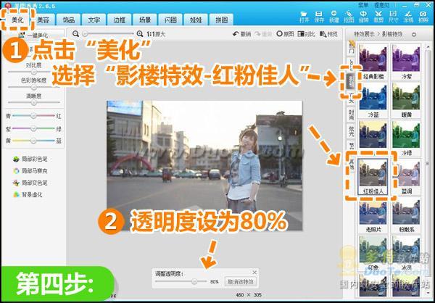Click the 取消该特效 button
435x303 pixels.
(x=241, y=282)
